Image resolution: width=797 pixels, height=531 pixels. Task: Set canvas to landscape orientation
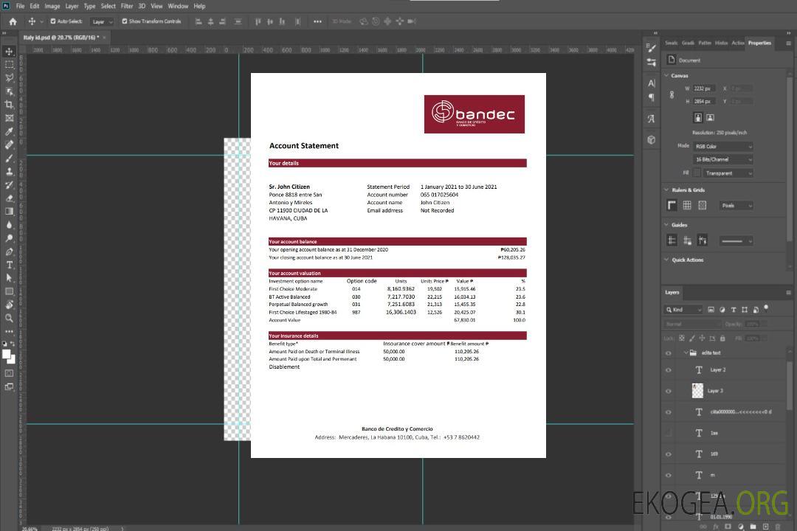tap(710, 118)
